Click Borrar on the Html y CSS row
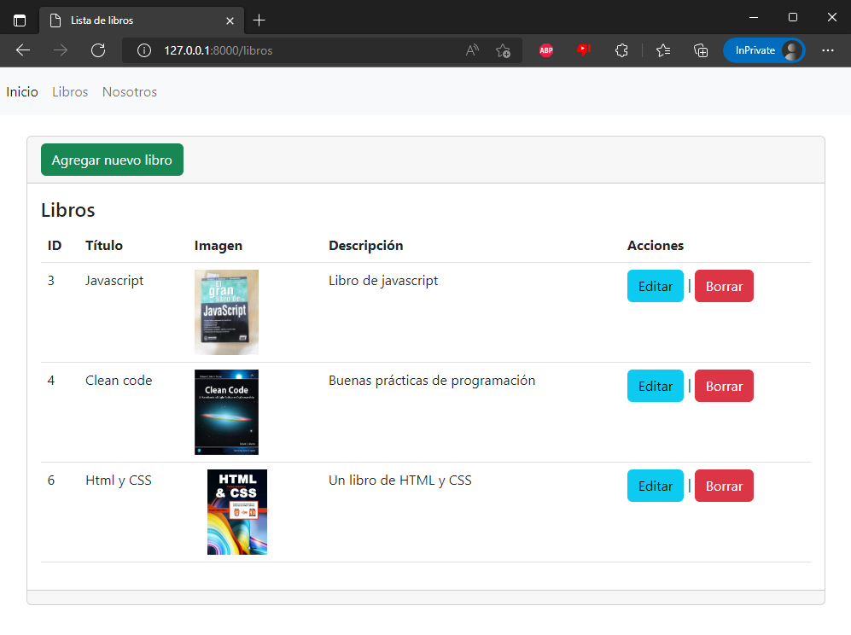The image size is (851, 635). tap(724, 486)
